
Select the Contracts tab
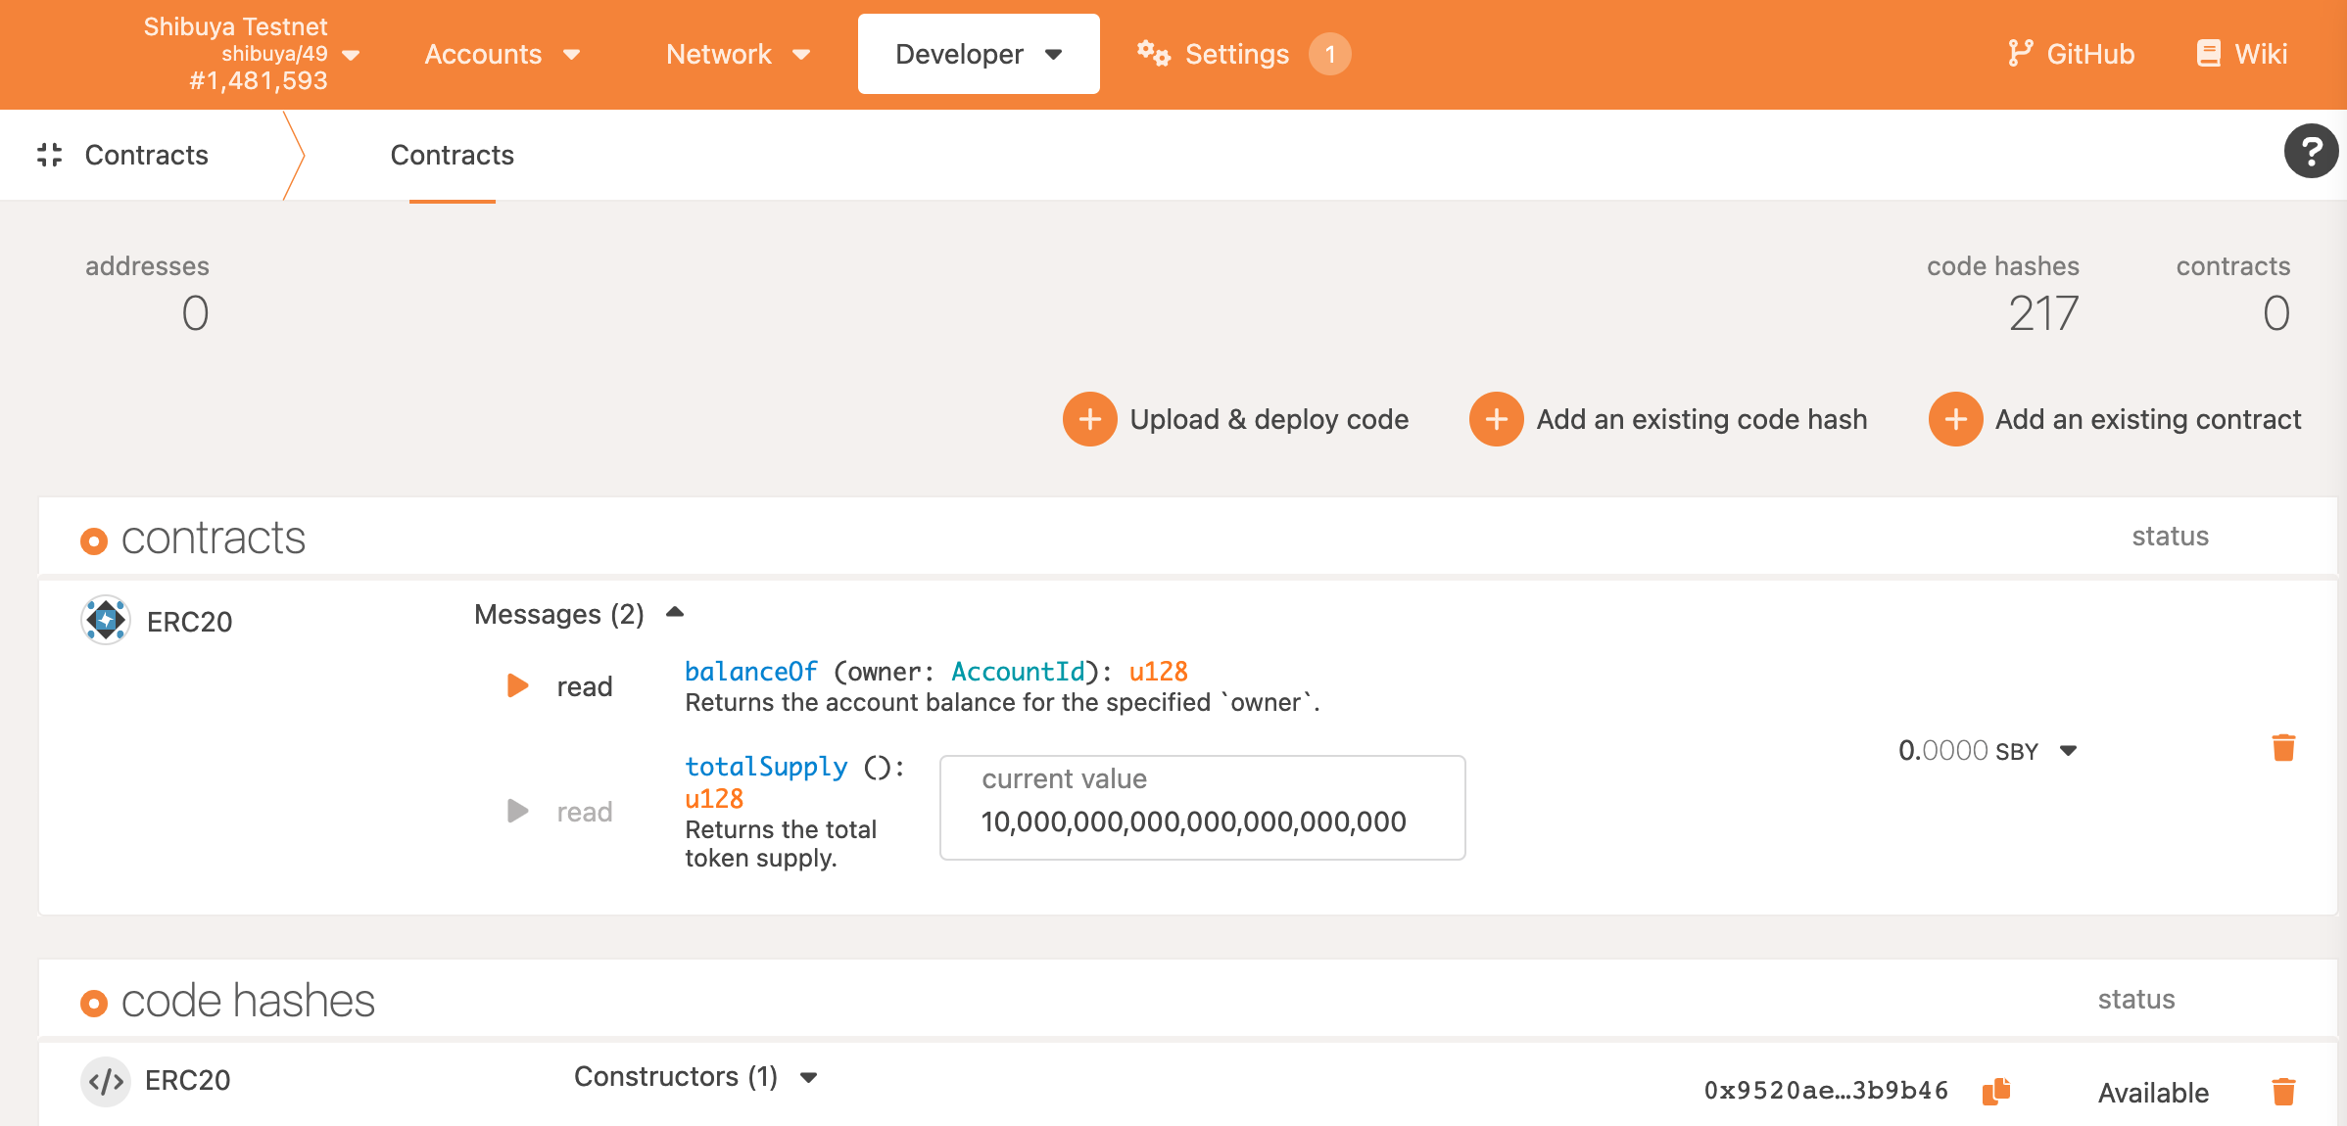[452, 155]
